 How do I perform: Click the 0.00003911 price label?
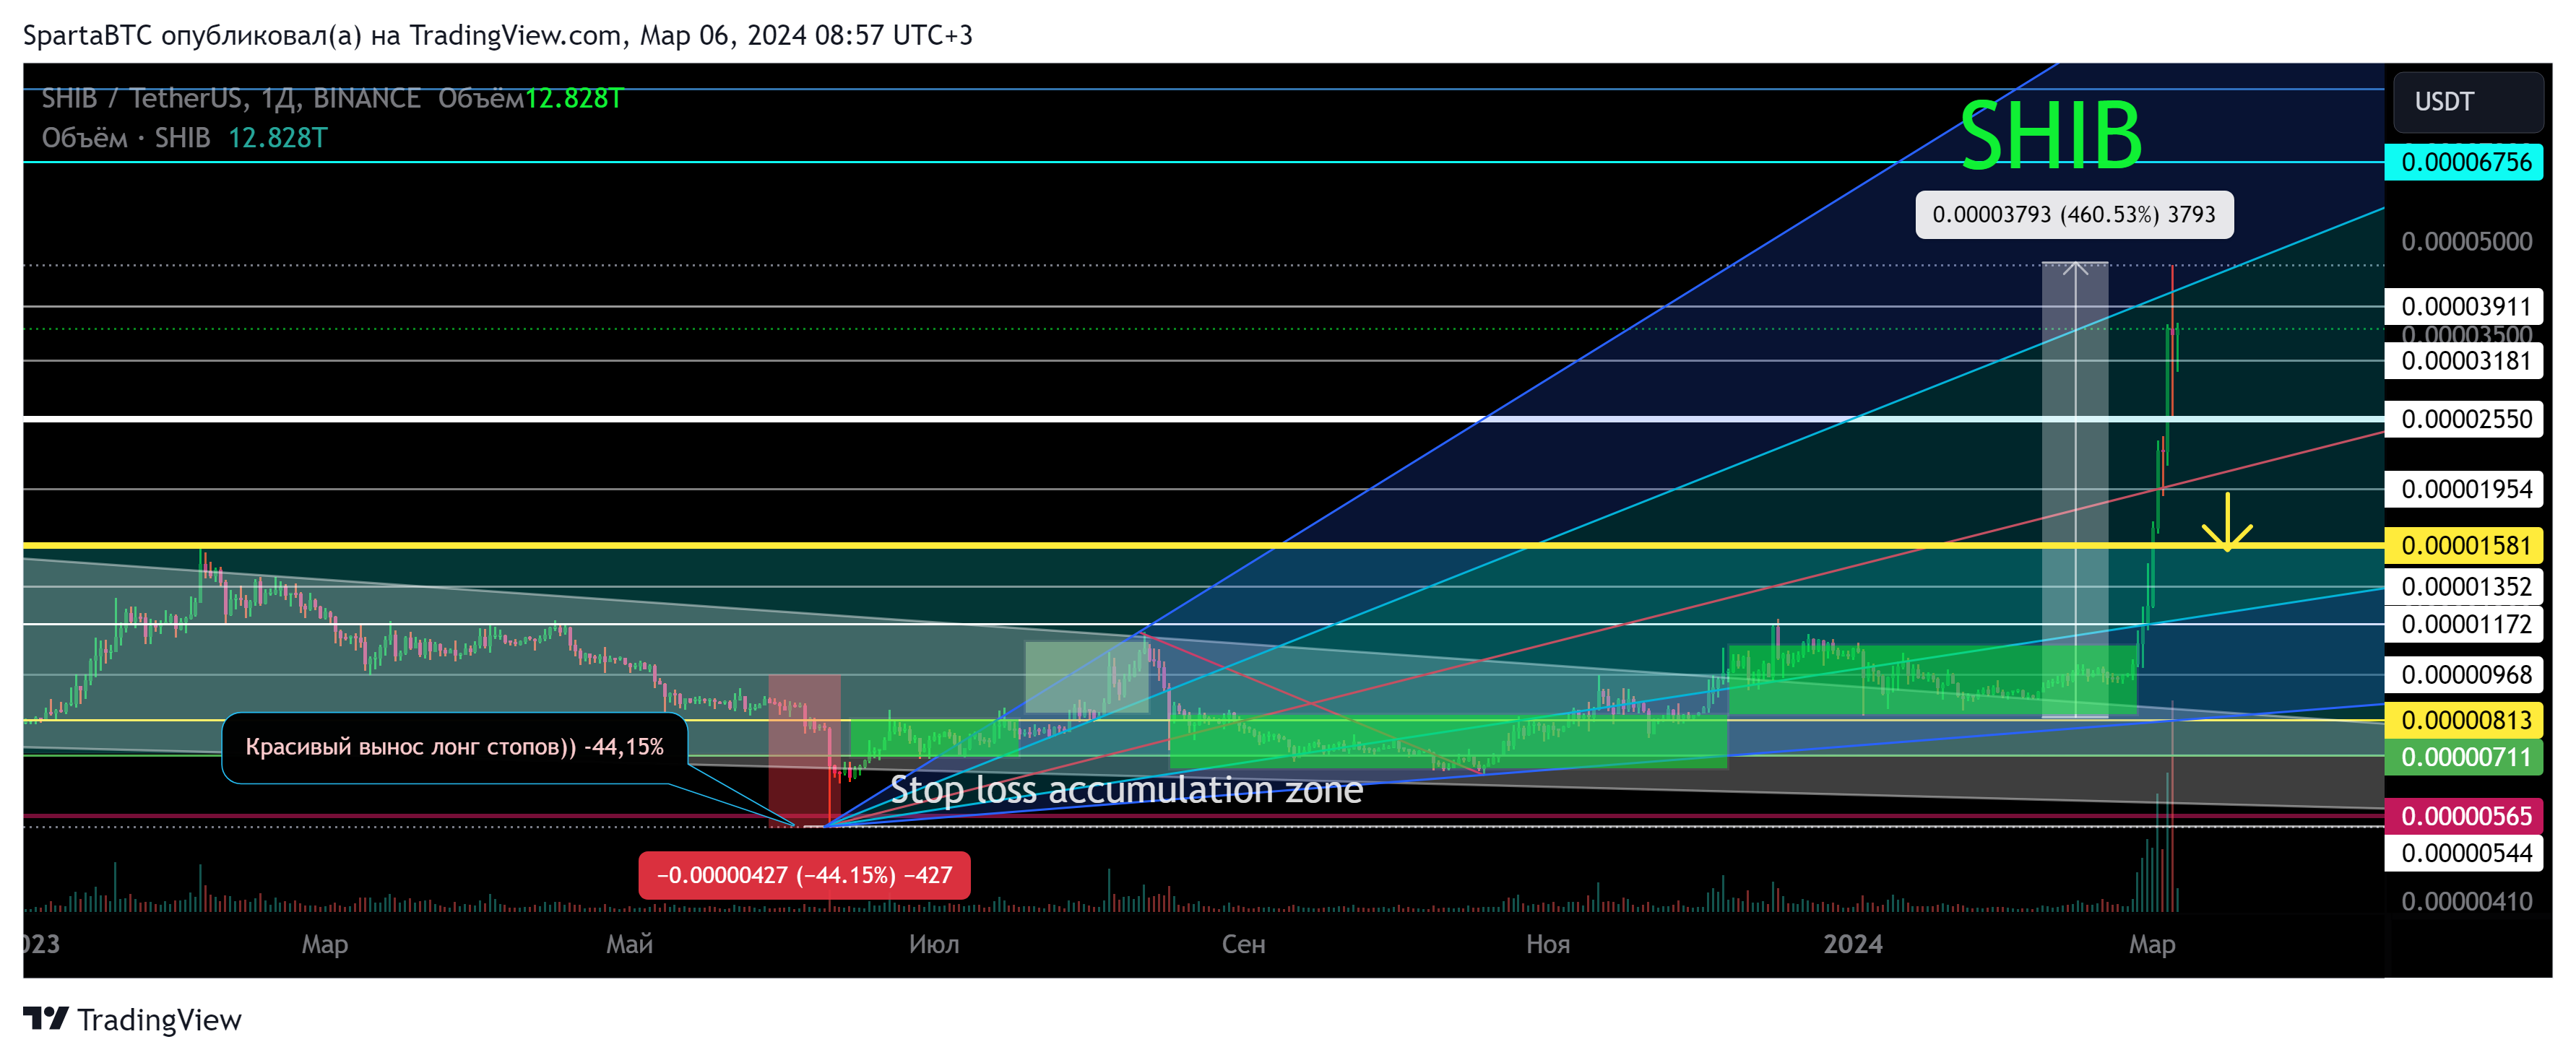click(x=2464, y=306)
